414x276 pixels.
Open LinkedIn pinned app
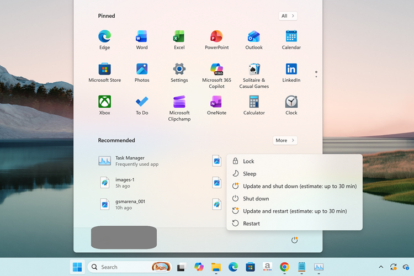291,73
